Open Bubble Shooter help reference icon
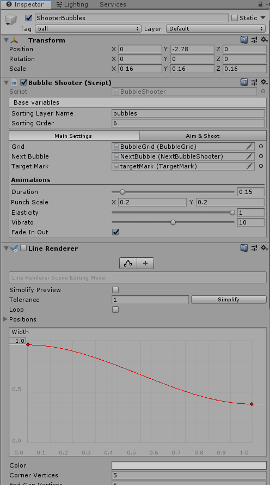The height and width of the screenshot is (485, 270). 244,82
